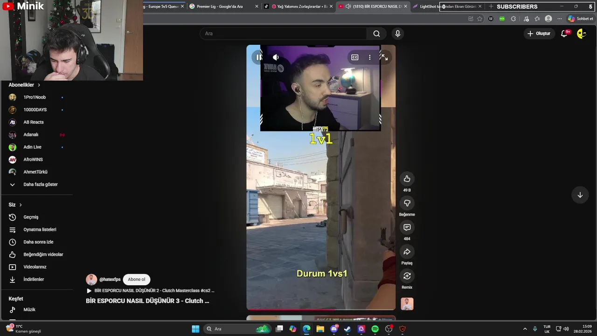Show hidden system tray icons
This screenshot has height=336, width=597.
point(525,329)
